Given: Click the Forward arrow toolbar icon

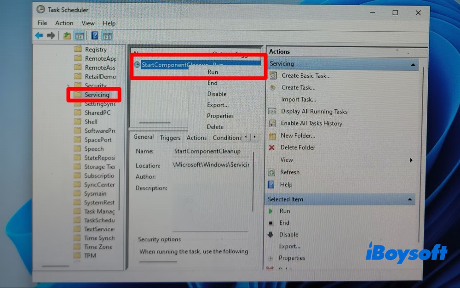Looking at the screenshot, I should 51,36.
